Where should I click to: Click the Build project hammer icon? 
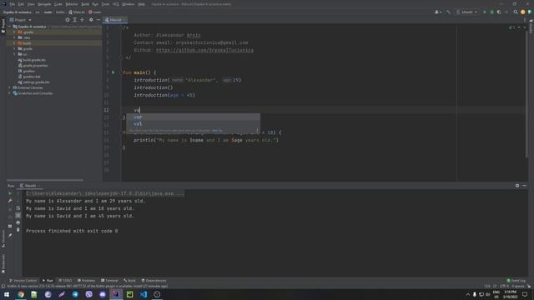coord(449,12)
